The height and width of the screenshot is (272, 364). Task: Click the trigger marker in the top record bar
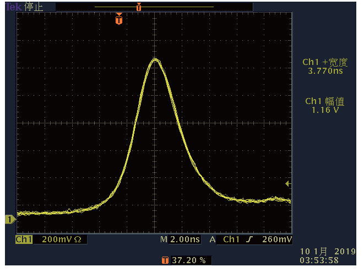coord(139,7)
